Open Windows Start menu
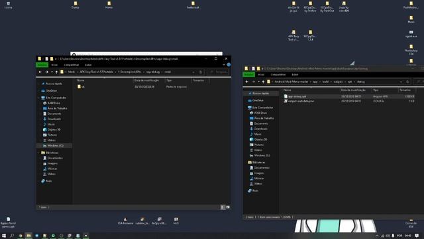Screen dimensions: 424x239 click(x=4, y=236)
